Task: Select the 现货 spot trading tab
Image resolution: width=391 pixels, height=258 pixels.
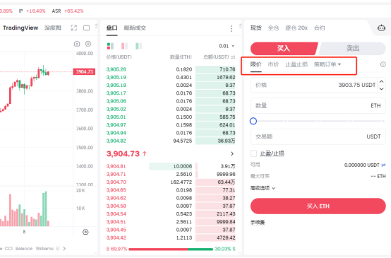Action: pyautogui.click(x=256, y=28)
